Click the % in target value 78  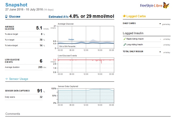click(x=41, y=40)
